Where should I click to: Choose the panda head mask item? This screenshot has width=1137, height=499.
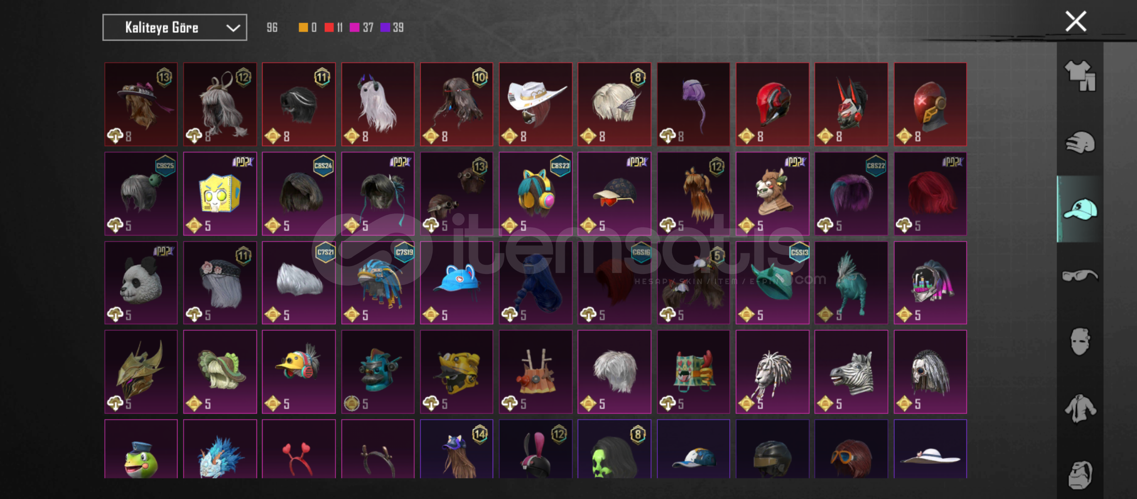pyautogui.click(x=141, y=283)
